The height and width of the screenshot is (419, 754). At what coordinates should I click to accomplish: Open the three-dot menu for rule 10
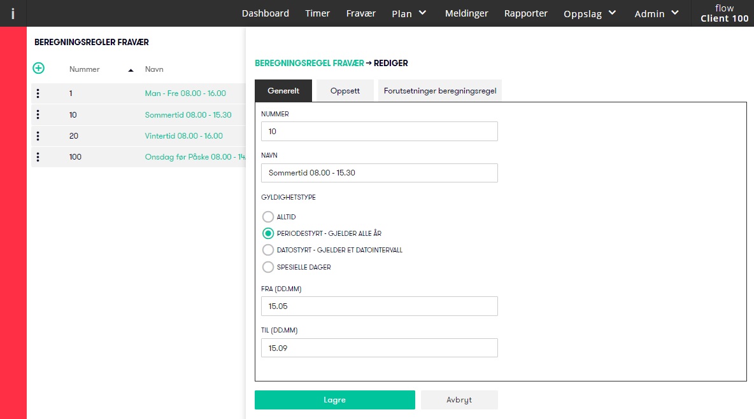[38, 114]
